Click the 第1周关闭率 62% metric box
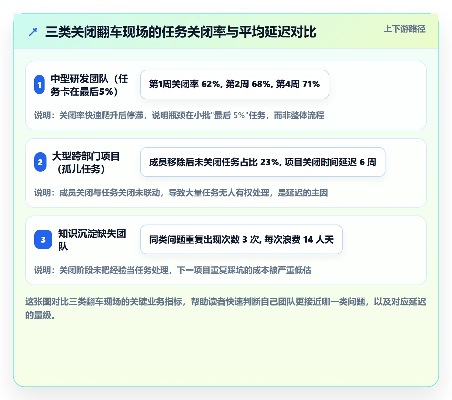This screenshot has height=400, width=452. click(x=235, y=85)
